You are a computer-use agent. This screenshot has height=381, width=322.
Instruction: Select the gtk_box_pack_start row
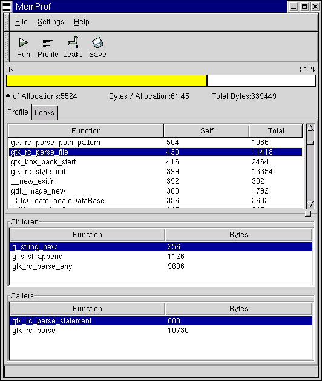pos(156,162)
